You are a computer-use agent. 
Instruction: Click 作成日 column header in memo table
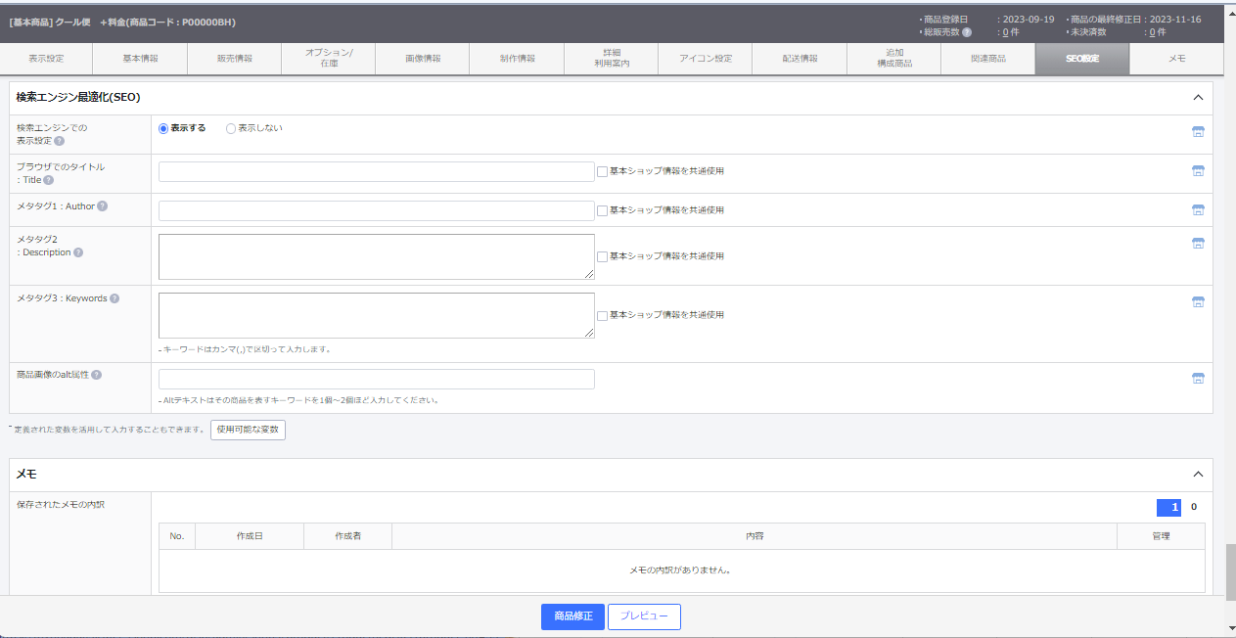tap(250, 536)
